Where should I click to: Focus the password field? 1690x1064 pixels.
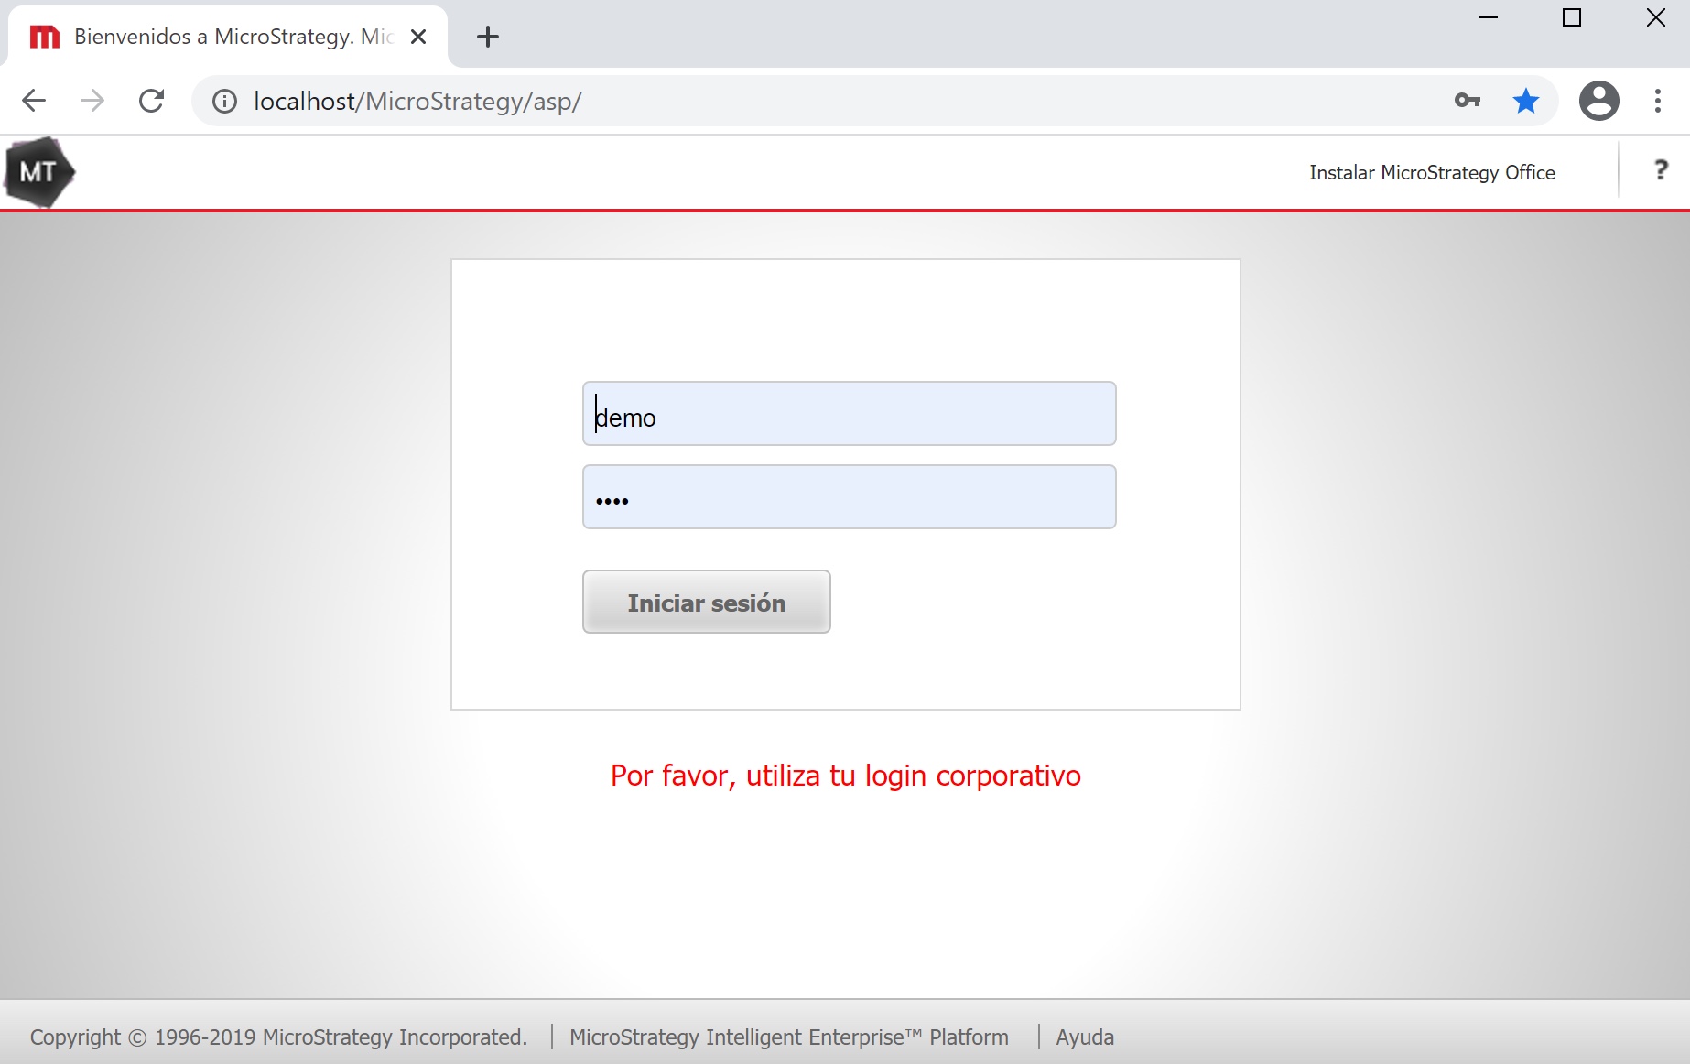(850, 497)
